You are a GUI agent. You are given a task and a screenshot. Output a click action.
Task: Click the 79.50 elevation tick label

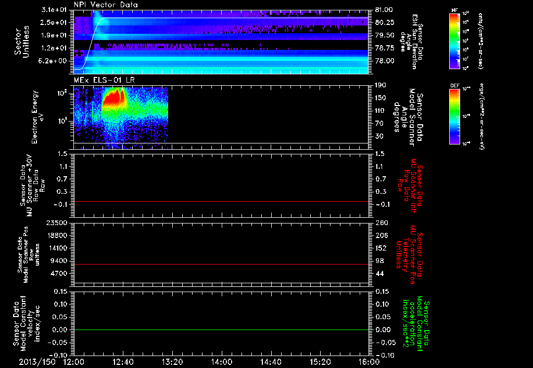point(384,35)
